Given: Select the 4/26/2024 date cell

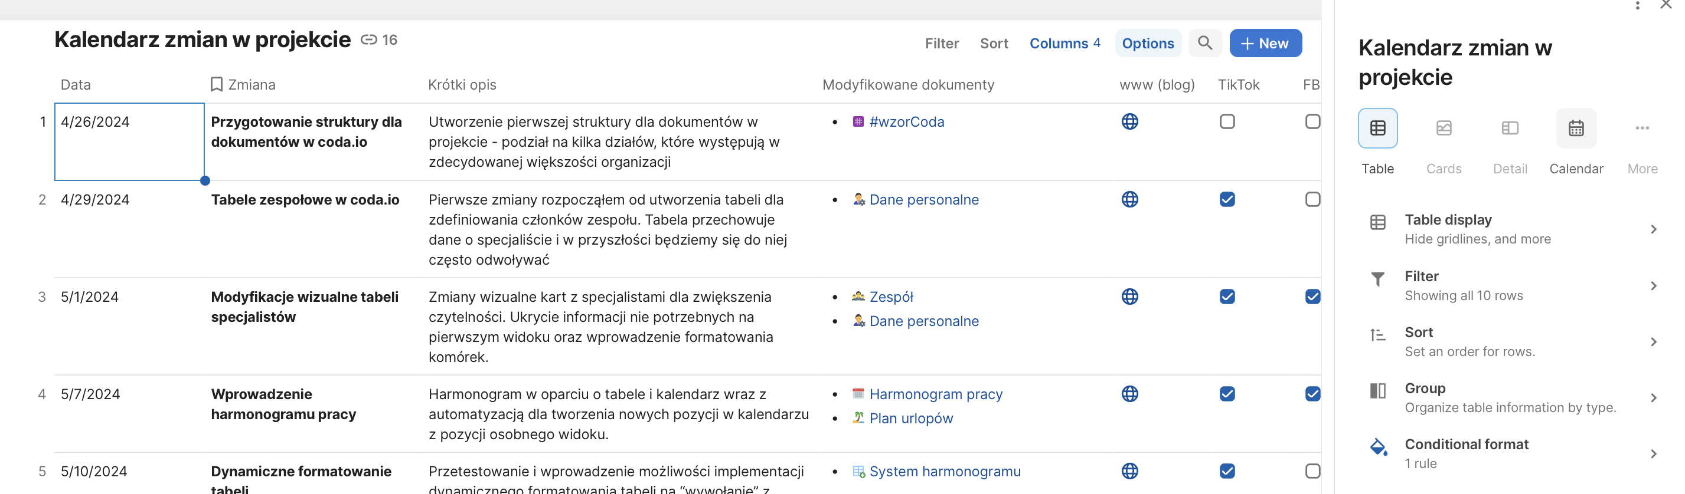Looking at the screenshot, I should 129,141.
